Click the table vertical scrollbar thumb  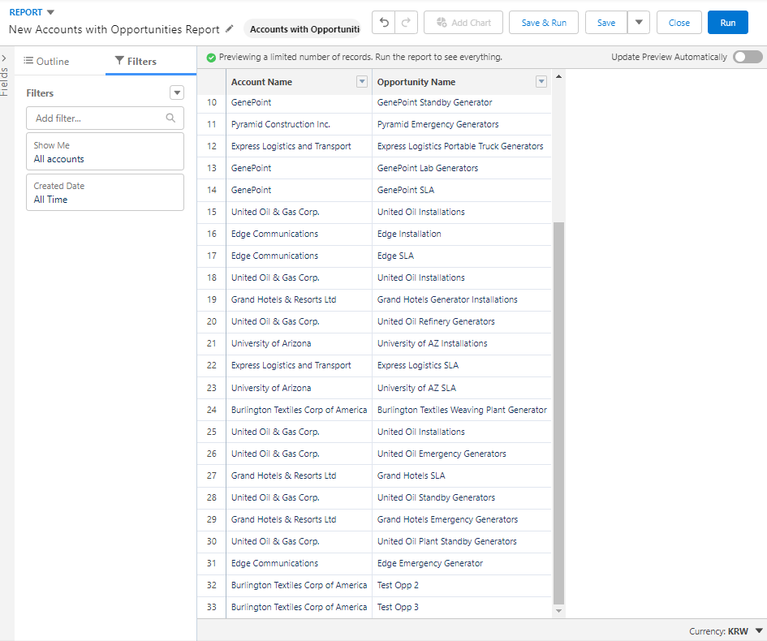558,413
